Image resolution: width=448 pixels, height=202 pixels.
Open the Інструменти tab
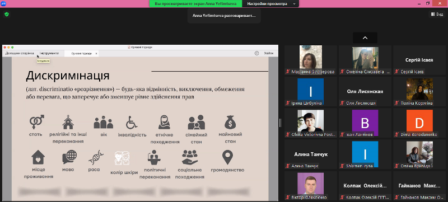(49, 53)
